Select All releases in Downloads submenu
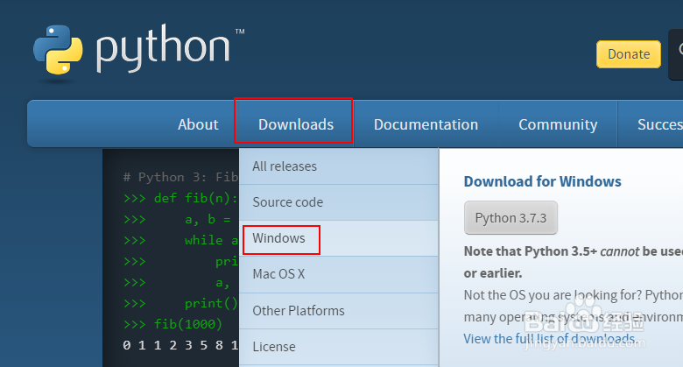 (285, 166)
